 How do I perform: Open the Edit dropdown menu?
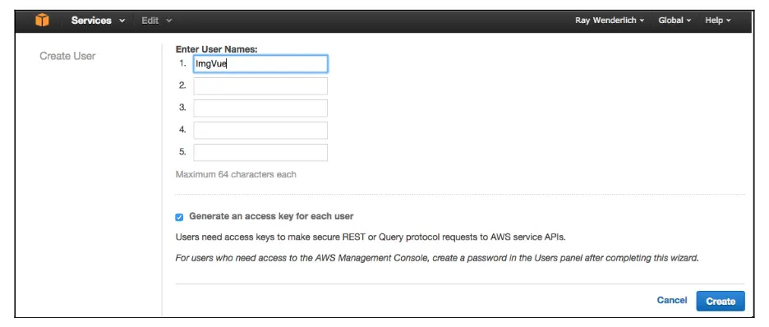[156, 21]
